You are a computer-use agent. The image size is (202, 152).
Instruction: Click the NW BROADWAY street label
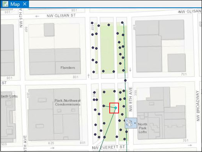click(x=198, y=106)
